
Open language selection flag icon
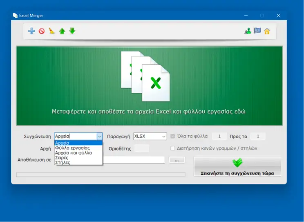click(x=257, y=31)
